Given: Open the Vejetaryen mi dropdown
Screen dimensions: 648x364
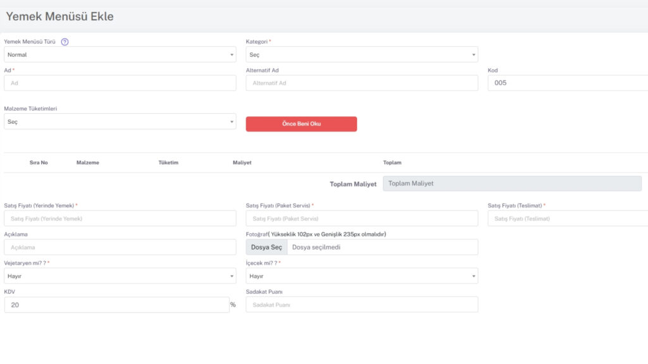Looking at the screenshot, I should tap(120, 276).
